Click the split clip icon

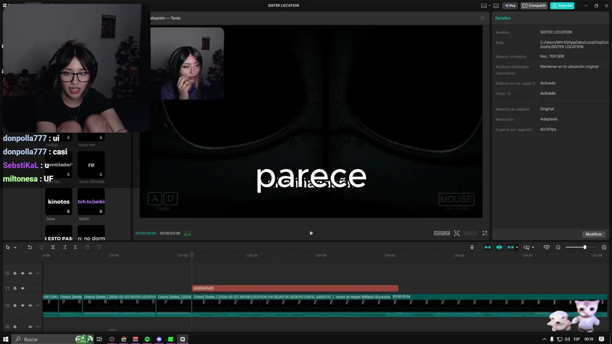coord(53,247)
